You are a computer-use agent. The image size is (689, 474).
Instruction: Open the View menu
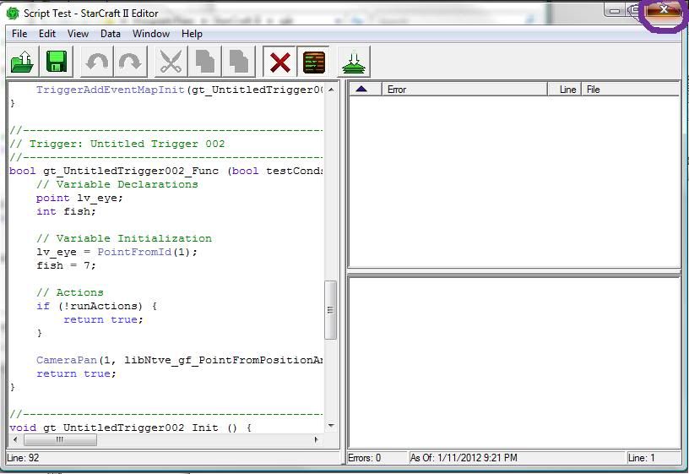[x=78, y=34]
